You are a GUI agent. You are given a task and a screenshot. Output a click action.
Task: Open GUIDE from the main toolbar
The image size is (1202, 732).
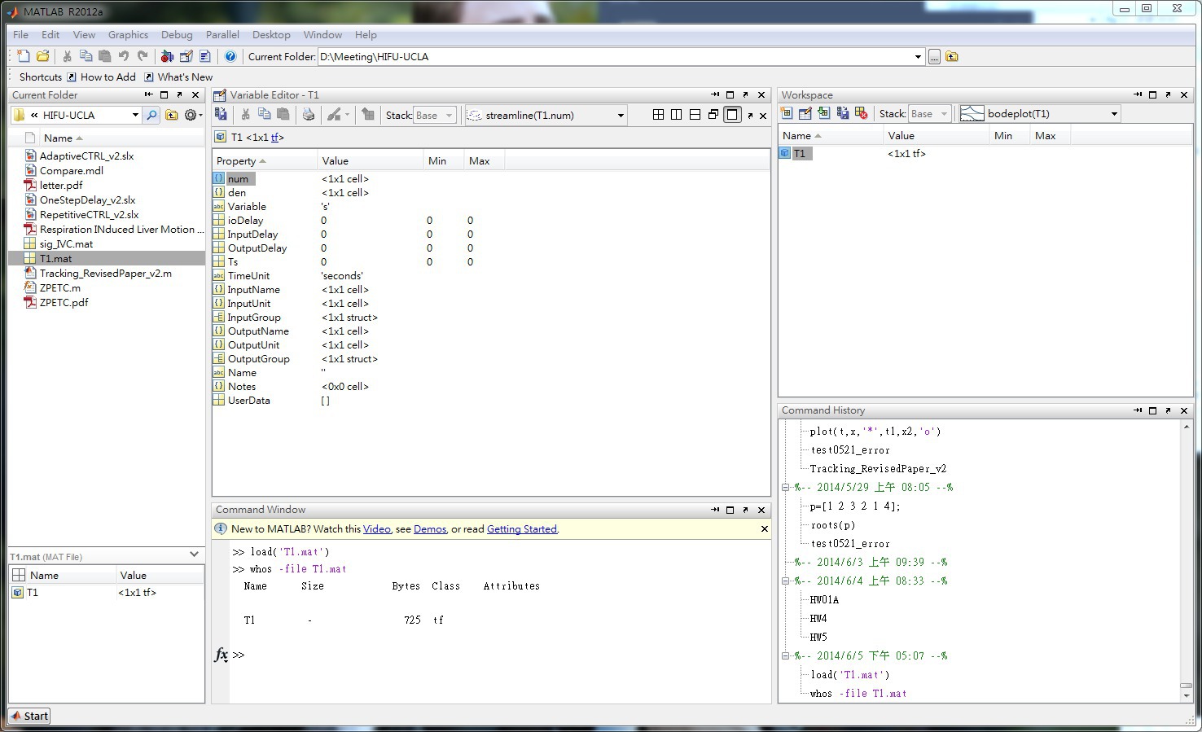pyautogui.click(x=186, y=56)
